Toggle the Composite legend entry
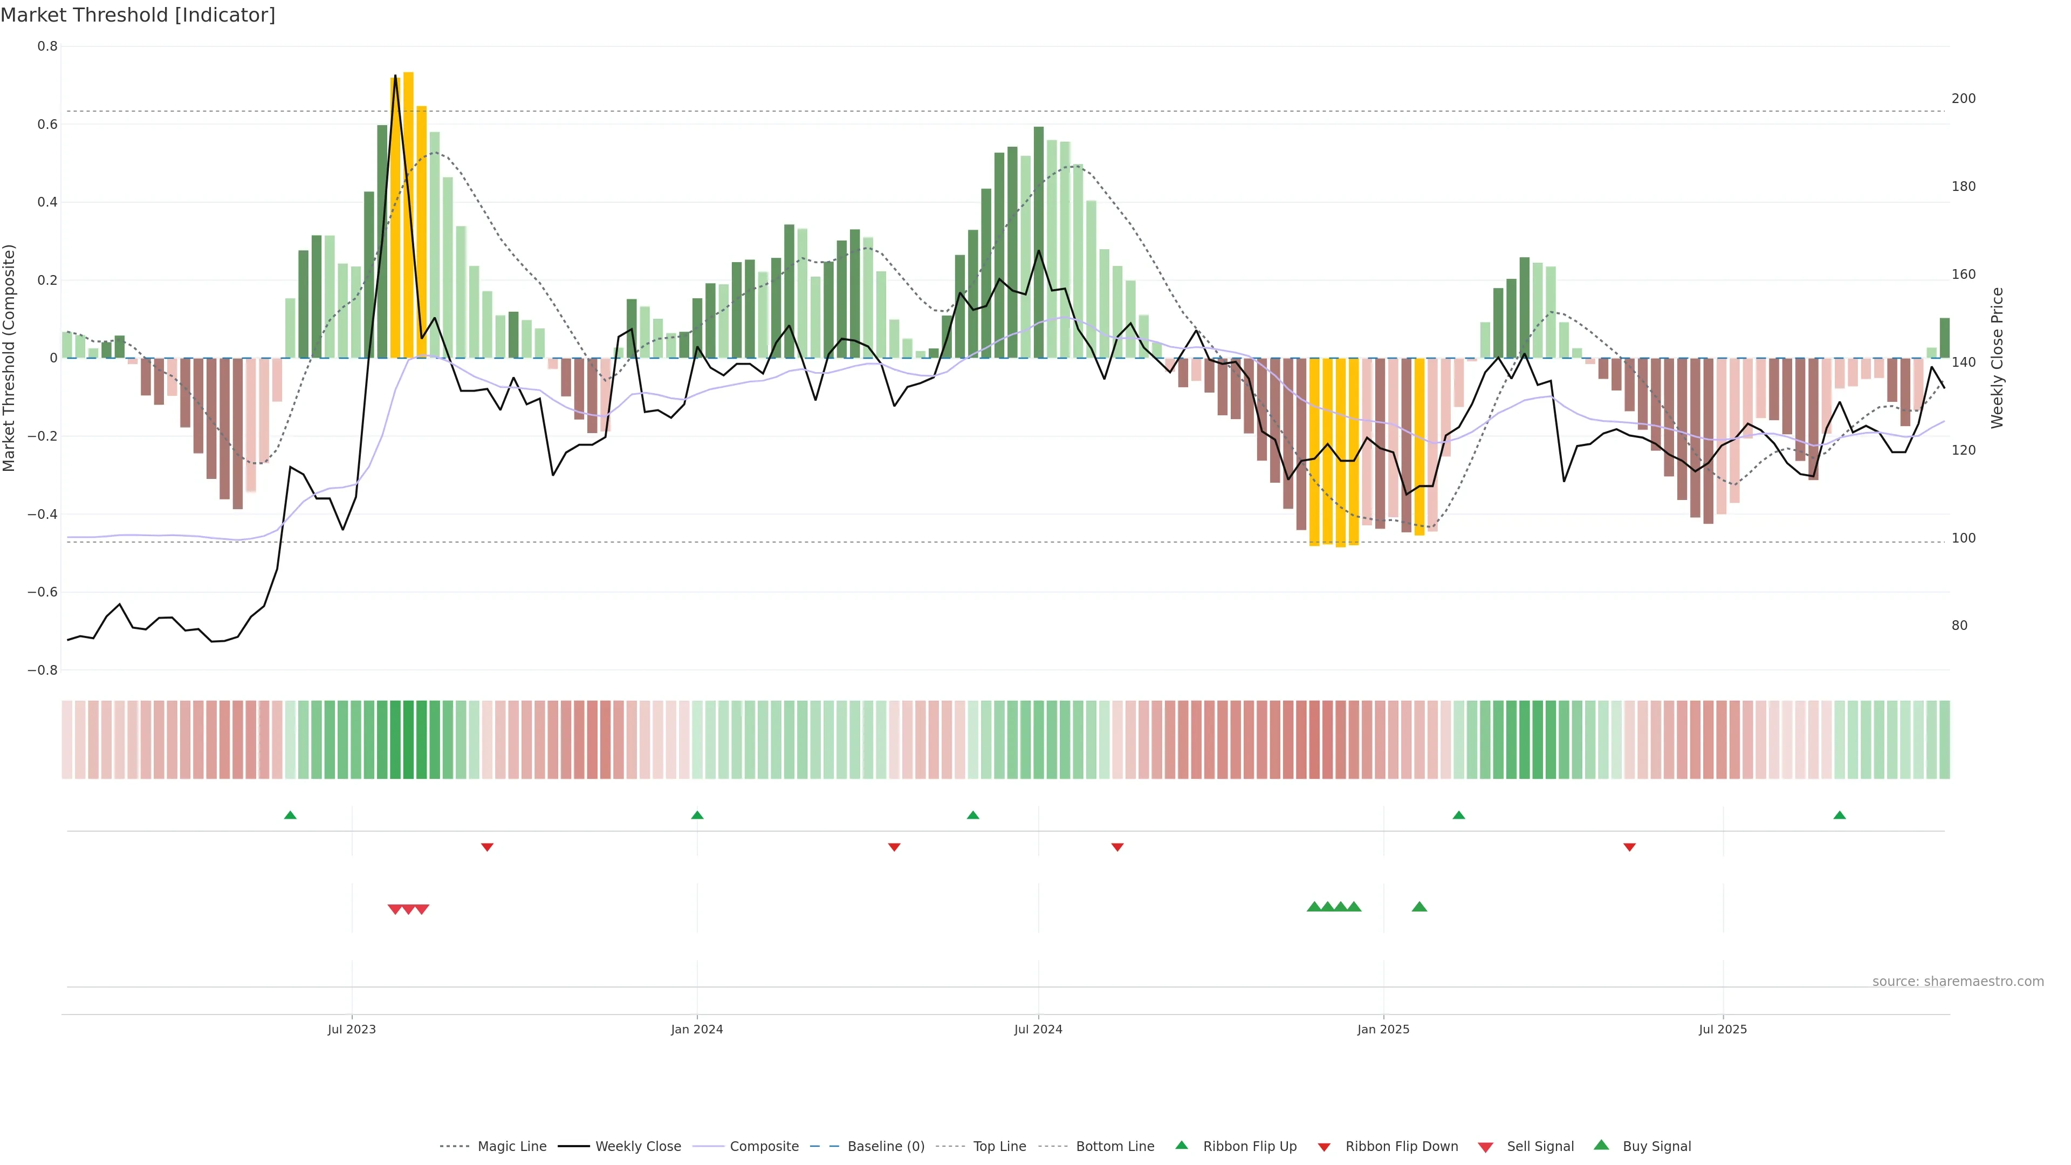This screenshot has height=1165, width=2071. coord(764,1147)
